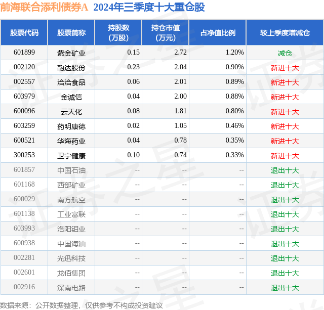The image size is (324, 310).
Task: Click the 股票简称 column header
Action: (71, 32)
